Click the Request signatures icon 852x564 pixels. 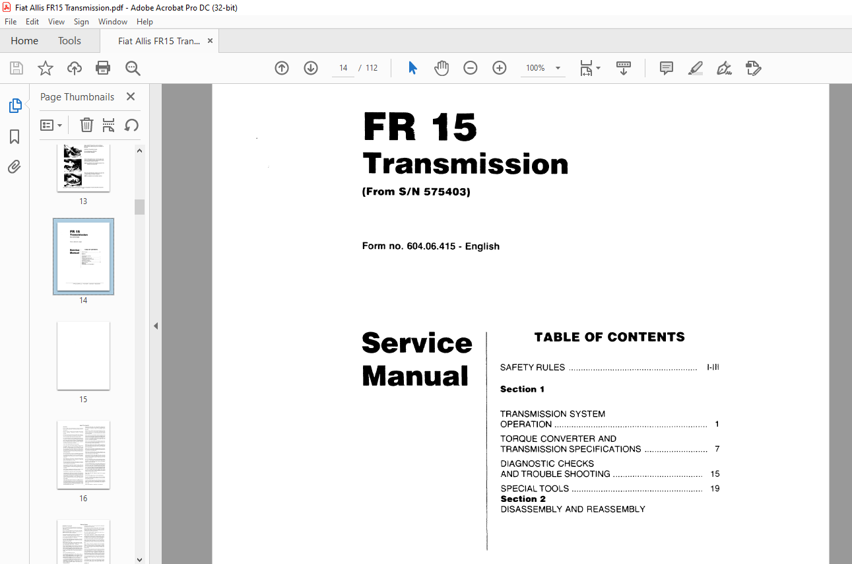click(754, 68)
